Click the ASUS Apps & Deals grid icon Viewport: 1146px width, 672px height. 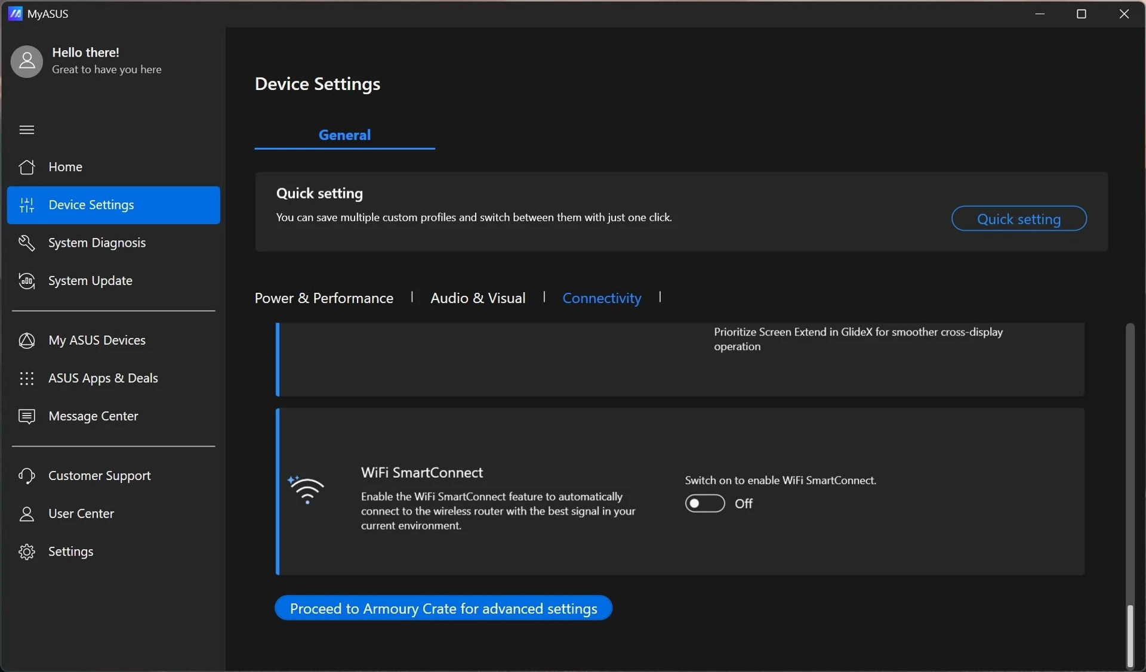(27, 379)
